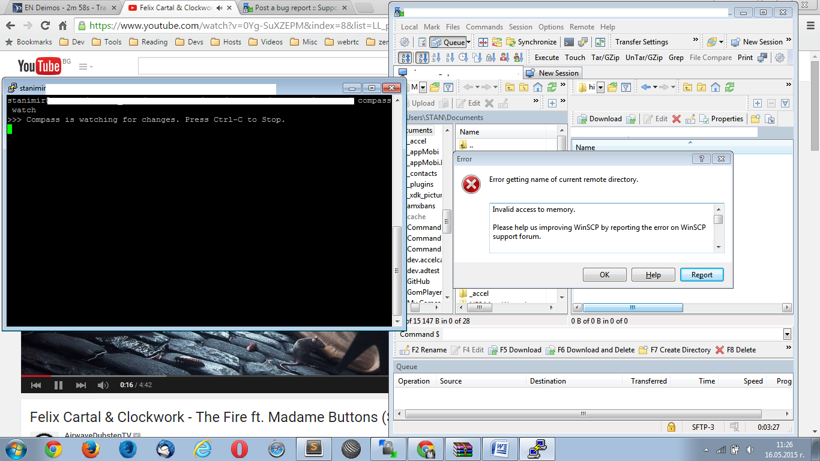
Task: Toggle the SFTP-3 lock icon in status bar
Action: click(x=671, y=427)
